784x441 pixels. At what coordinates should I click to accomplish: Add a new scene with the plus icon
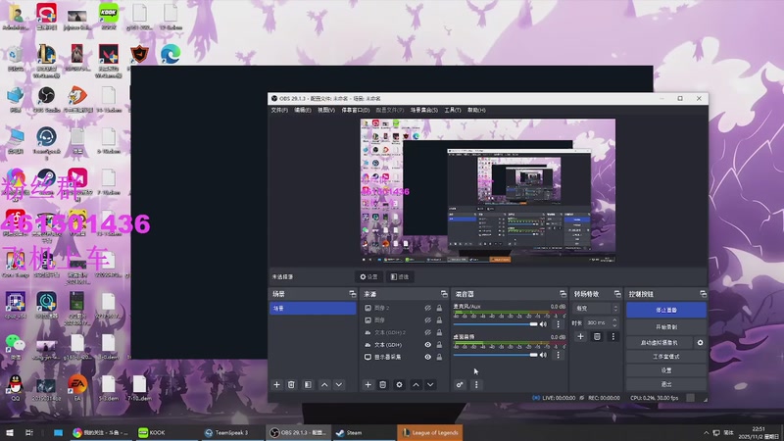click(x=276, y=384)
